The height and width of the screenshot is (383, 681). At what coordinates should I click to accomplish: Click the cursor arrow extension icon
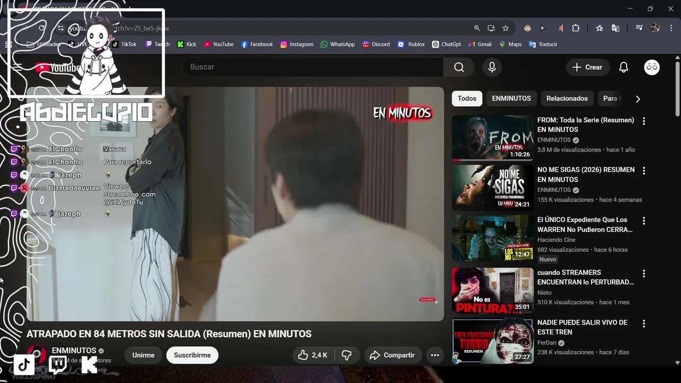point(543,28)
